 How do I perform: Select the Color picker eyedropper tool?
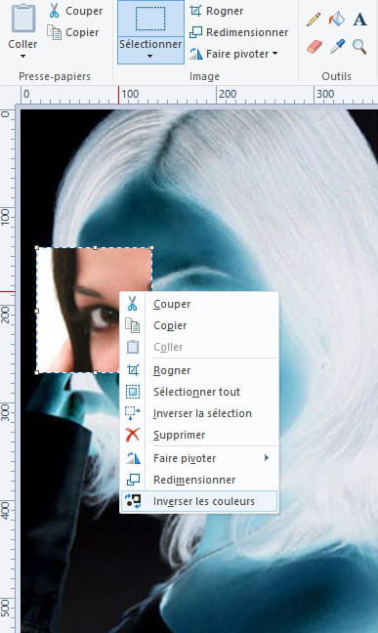point(337,47)
